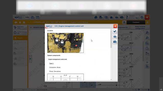The width and height of the screenshot is (163, 91).
Task: Go back using the main toolbar back arrow
Action: (16, 22)
